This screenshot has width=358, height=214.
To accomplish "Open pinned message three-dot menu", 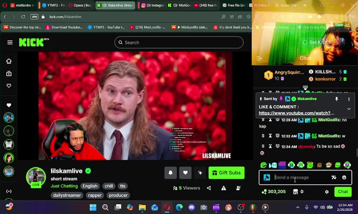I will (x=349, y=99).
